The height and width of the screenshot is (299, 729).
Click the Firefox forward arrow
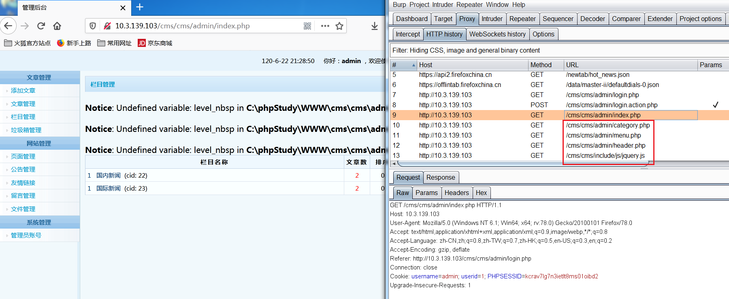25,26
